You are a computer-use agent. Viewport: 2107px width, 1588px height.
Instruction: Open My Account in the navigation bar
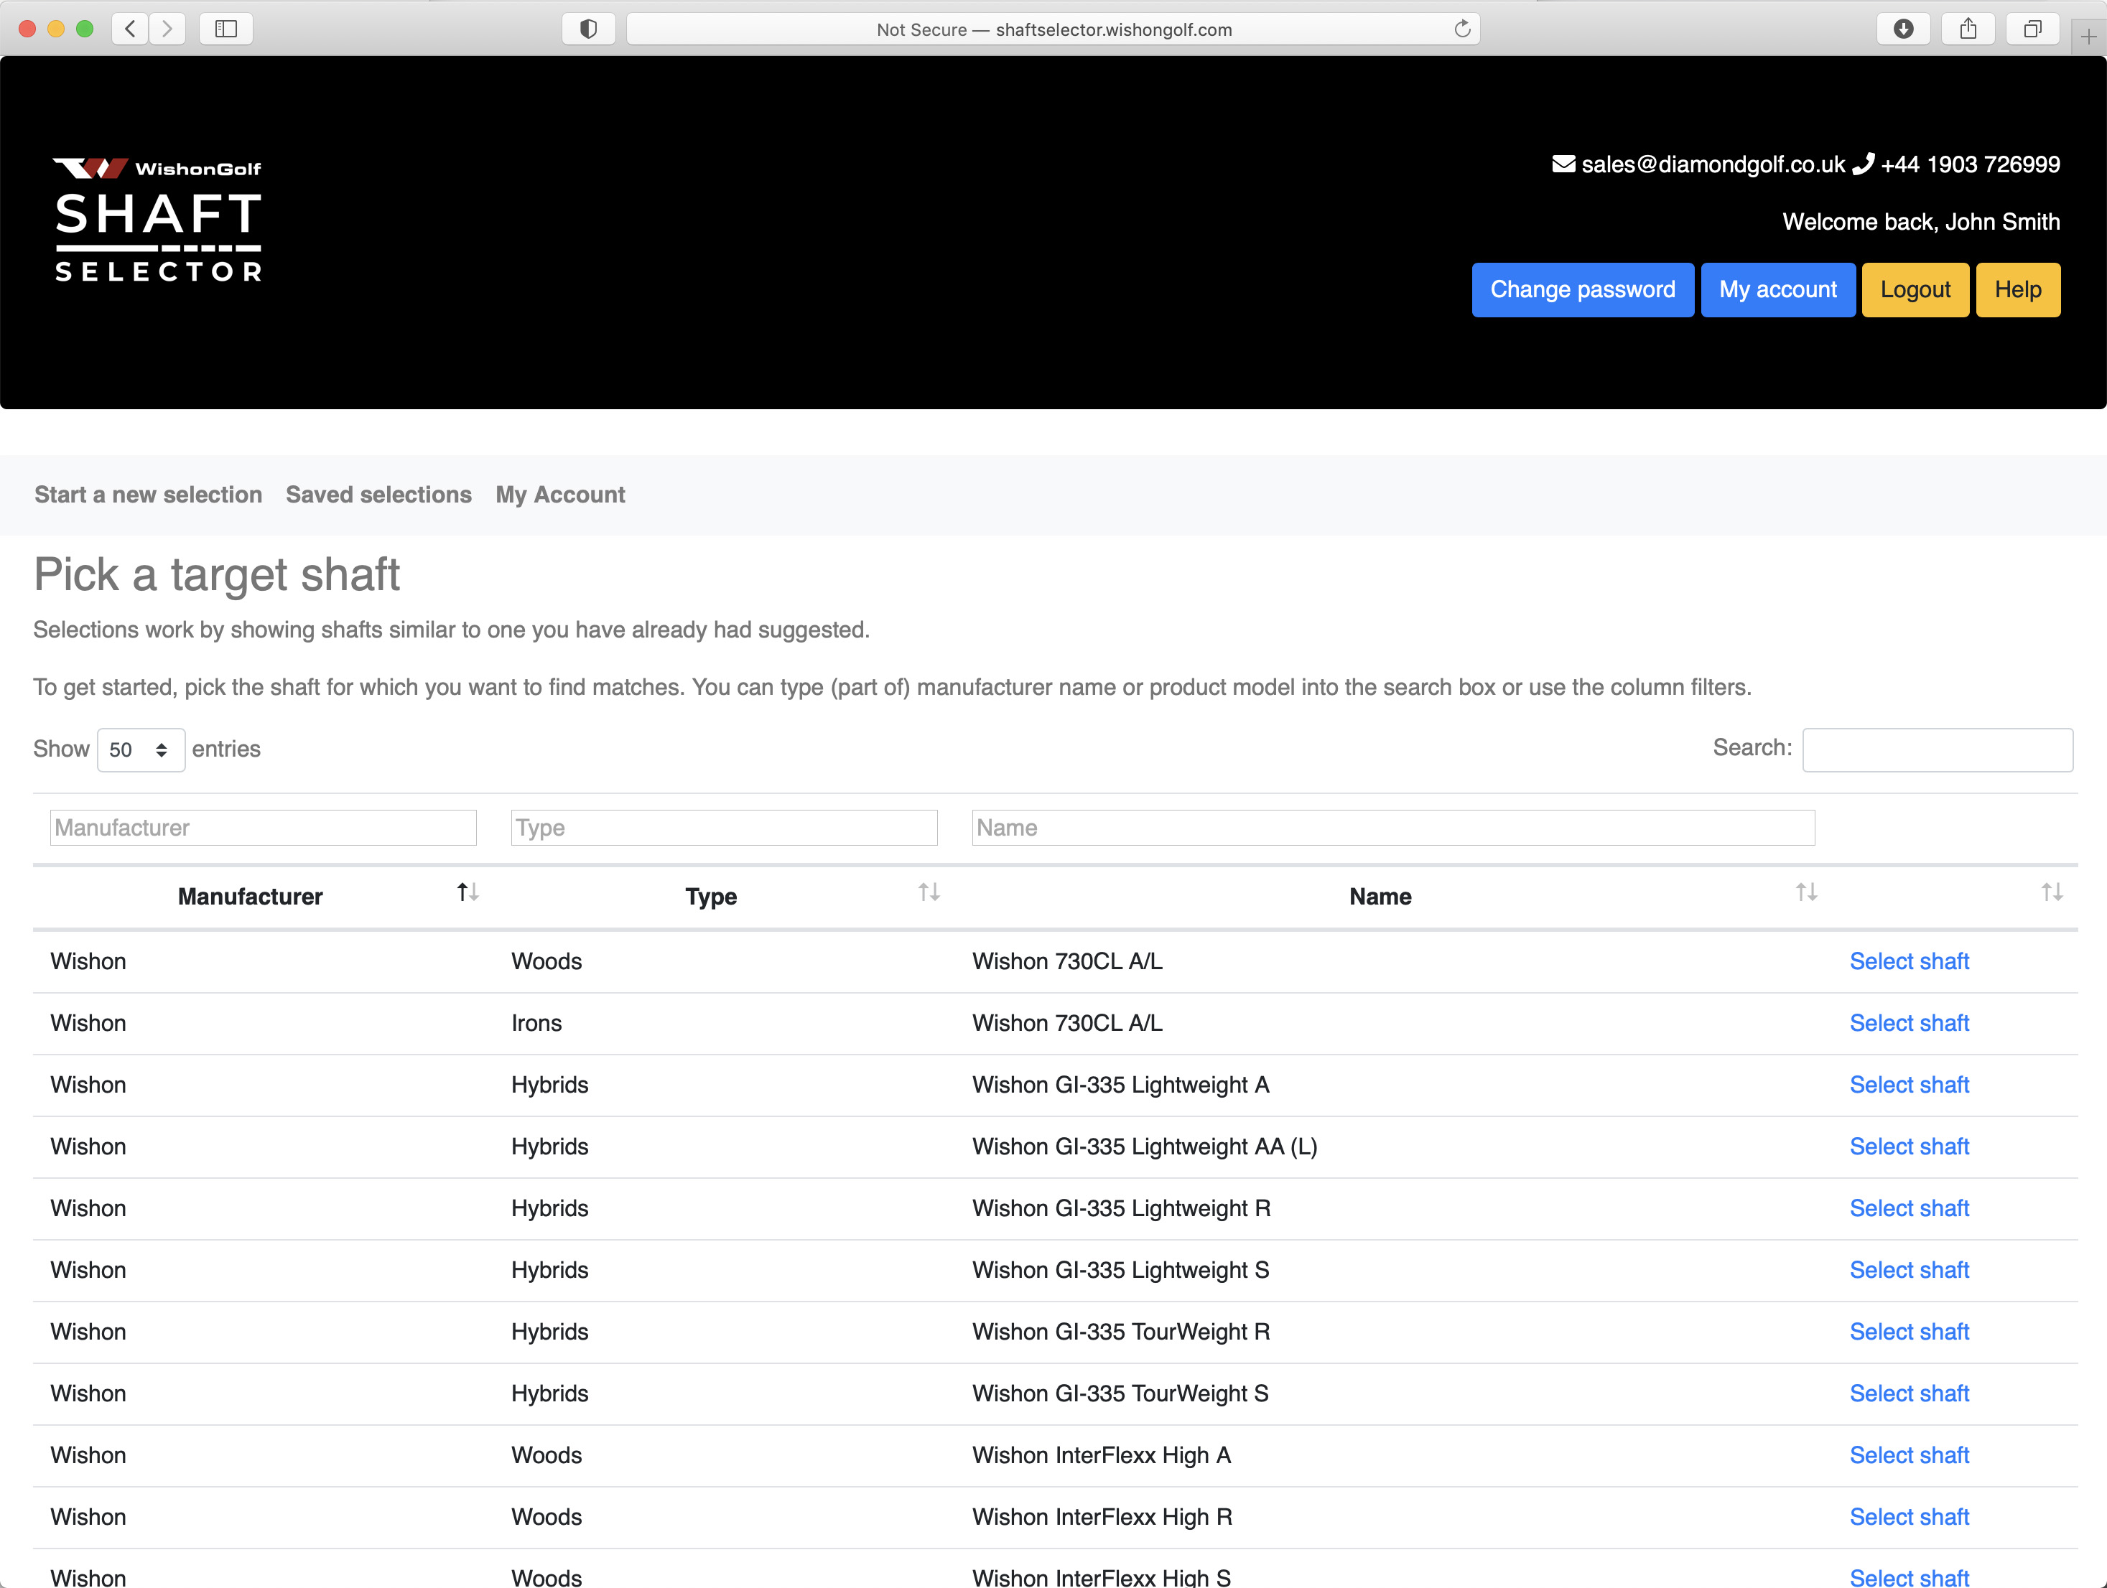coord(560,494)
